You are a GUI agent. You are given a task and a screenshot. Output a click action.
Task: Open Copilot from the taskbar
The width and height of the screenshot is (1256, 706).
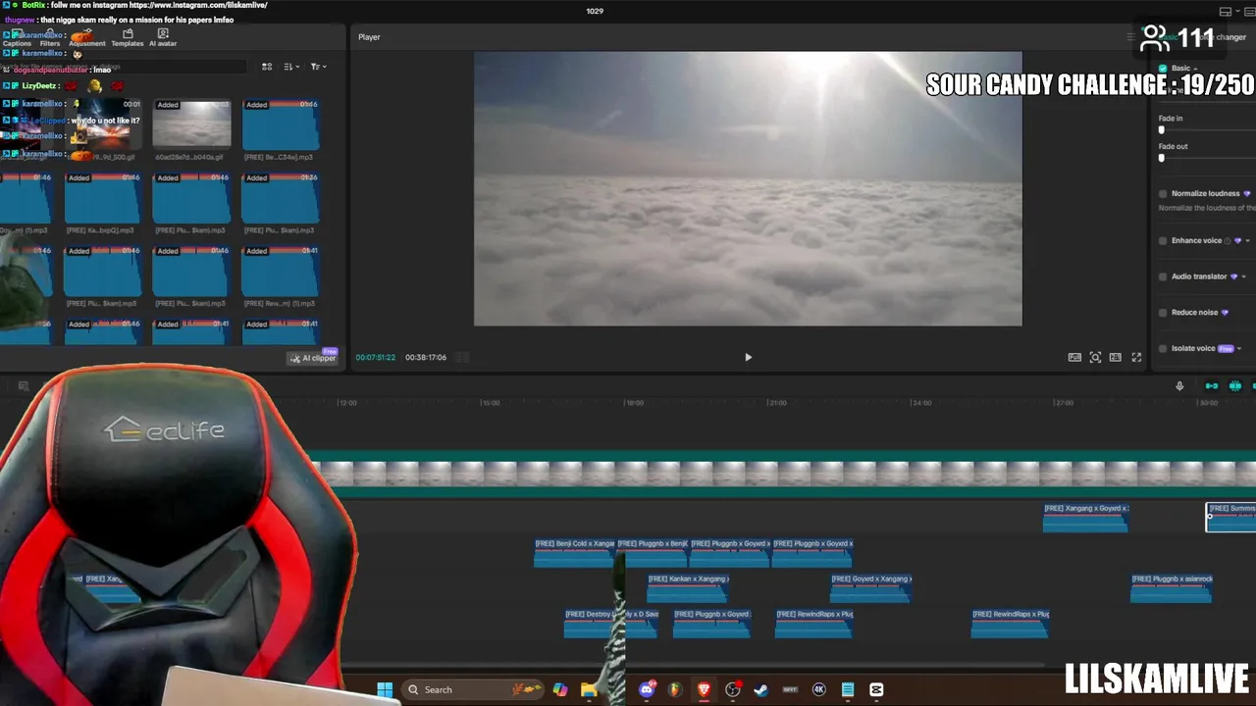point(560,689)
